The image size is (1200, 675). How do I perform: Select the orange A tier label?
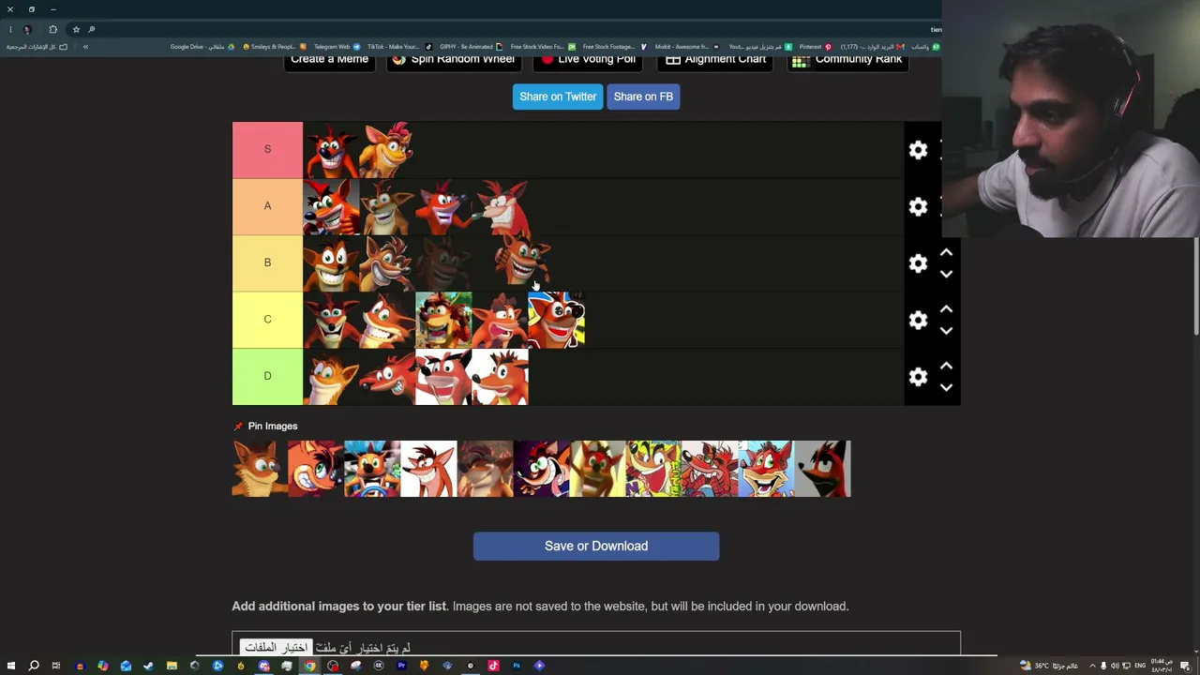(267, 205)
